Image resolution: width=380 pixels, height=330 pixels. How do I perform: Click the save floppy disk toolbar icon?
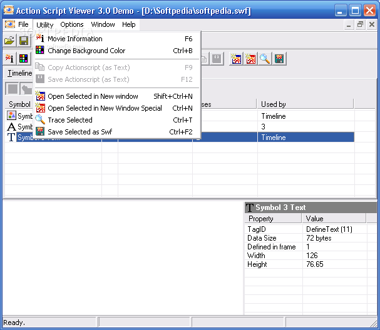tap(24, 41)
